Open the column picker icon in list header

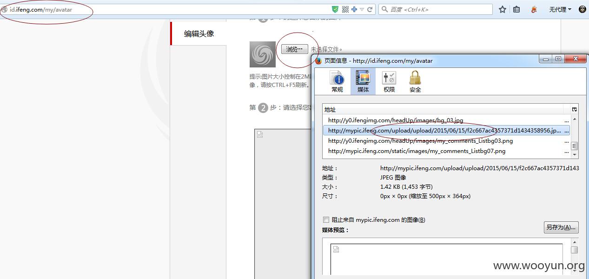pos(575,109)
